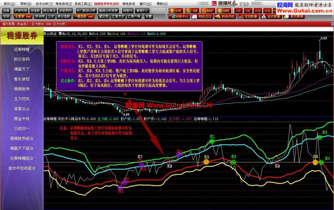Select 三线归一 in the sidebar

[x=22, y=128]
